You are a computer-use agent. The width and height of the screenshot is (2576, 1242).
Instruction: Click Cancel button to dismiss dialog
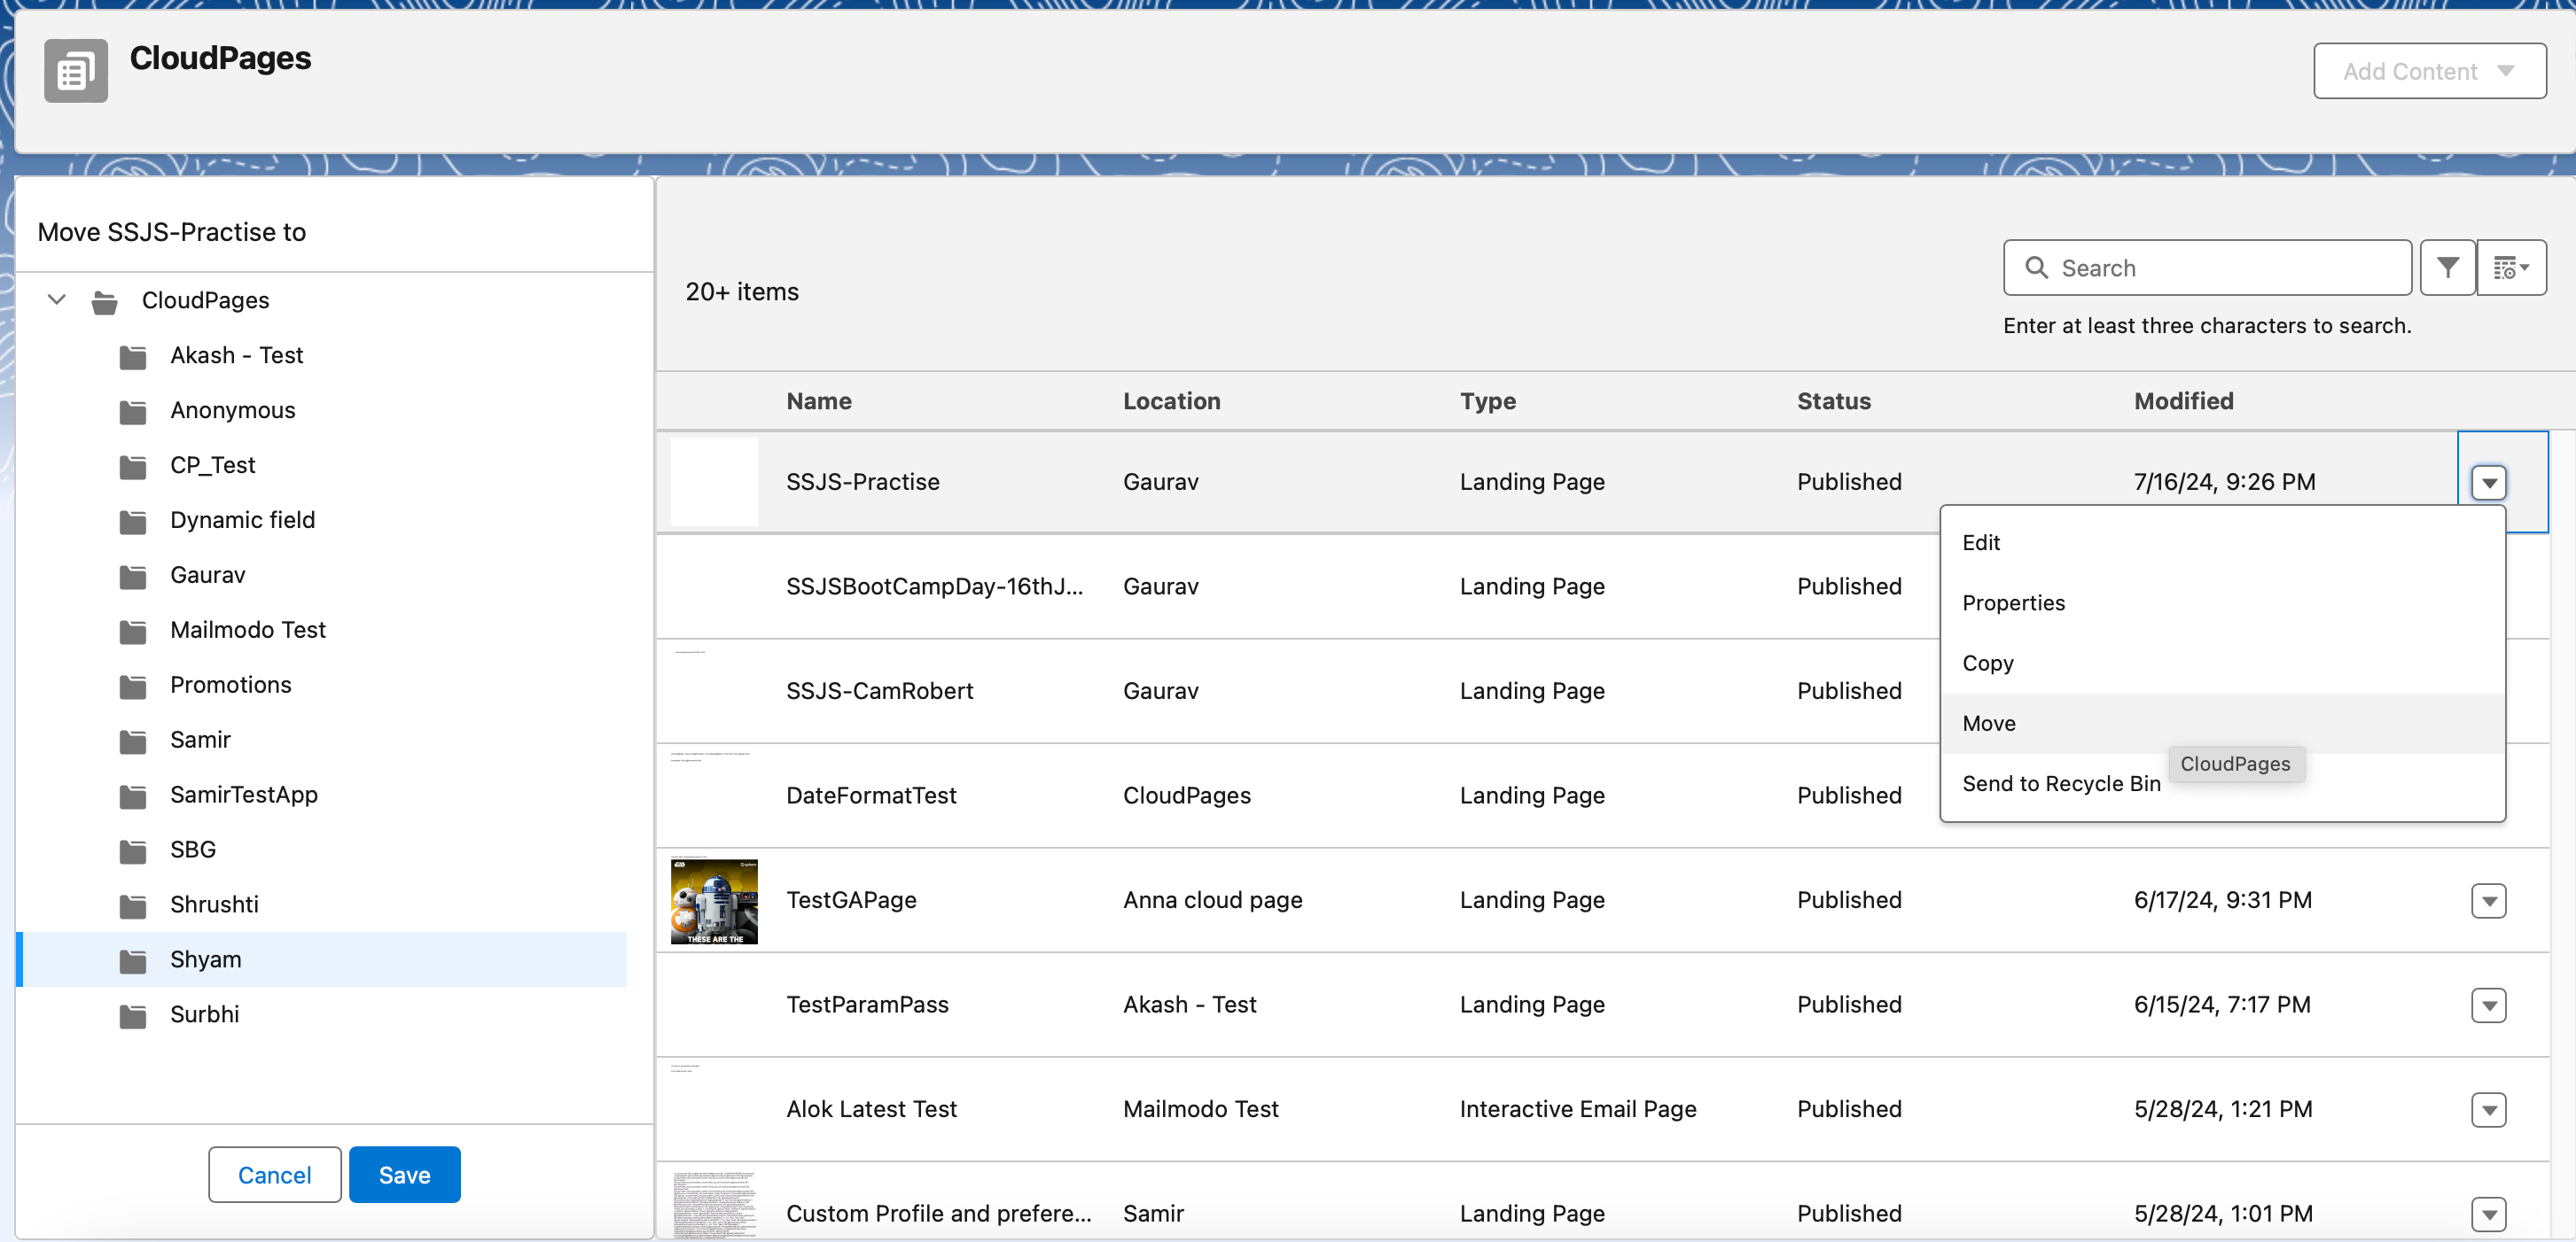point(275,1173)
